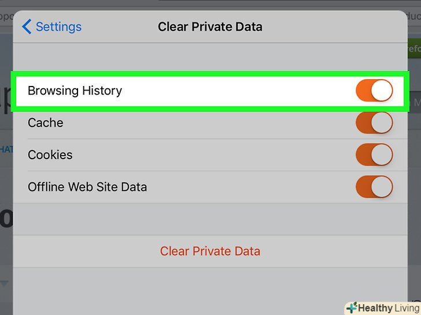Click the green button behind the dialog

click(x=415, y=49)
